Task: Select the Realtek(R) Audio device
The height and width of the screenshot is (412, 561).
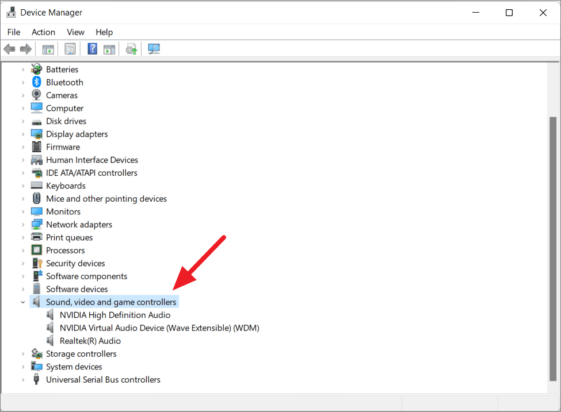Action: coord(90,340)
